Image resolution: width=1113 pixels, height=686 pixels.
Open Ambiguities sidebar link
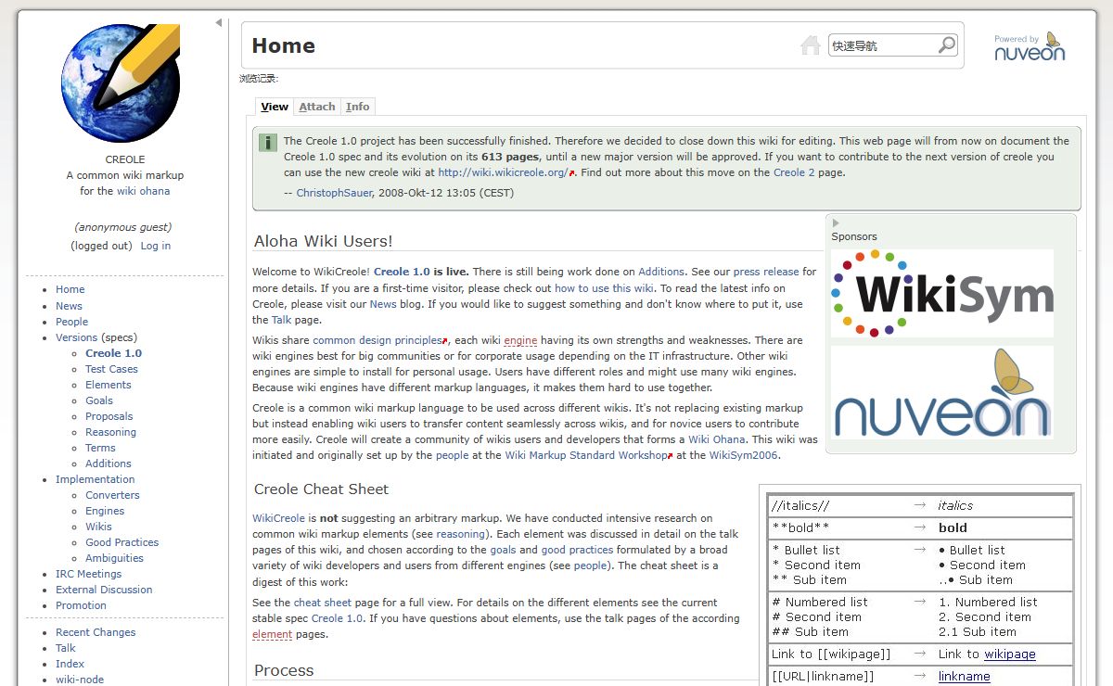114,558
